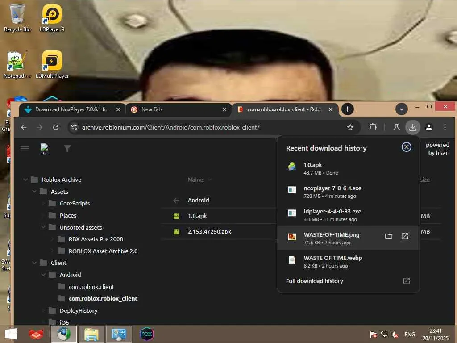Launch the LDMultiPlayer desktop shortcut
Screen dimensions: 457x343
52,65
